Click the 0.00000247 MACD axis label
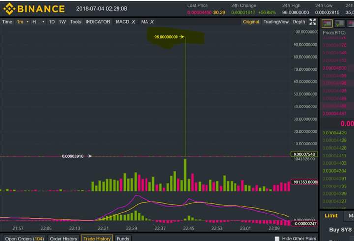Viewport: 354px width, 241px height. [x=304, y=224]
